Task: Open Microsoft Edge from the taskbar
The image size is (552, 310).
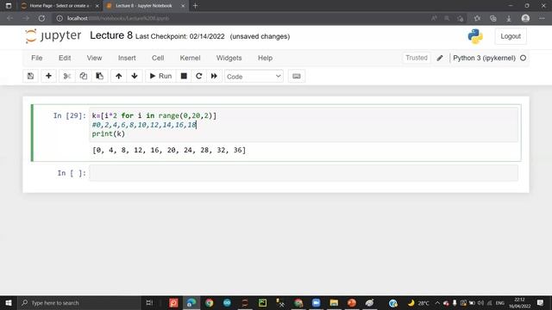Action: coord(191,303)
